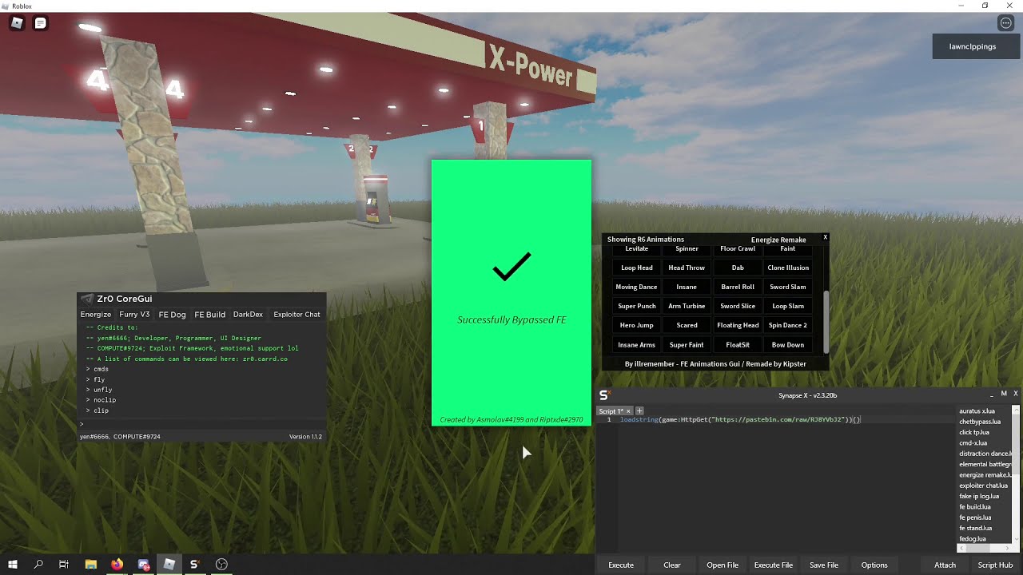
Task: Open the Furry V3 tab
Action: 134,315
